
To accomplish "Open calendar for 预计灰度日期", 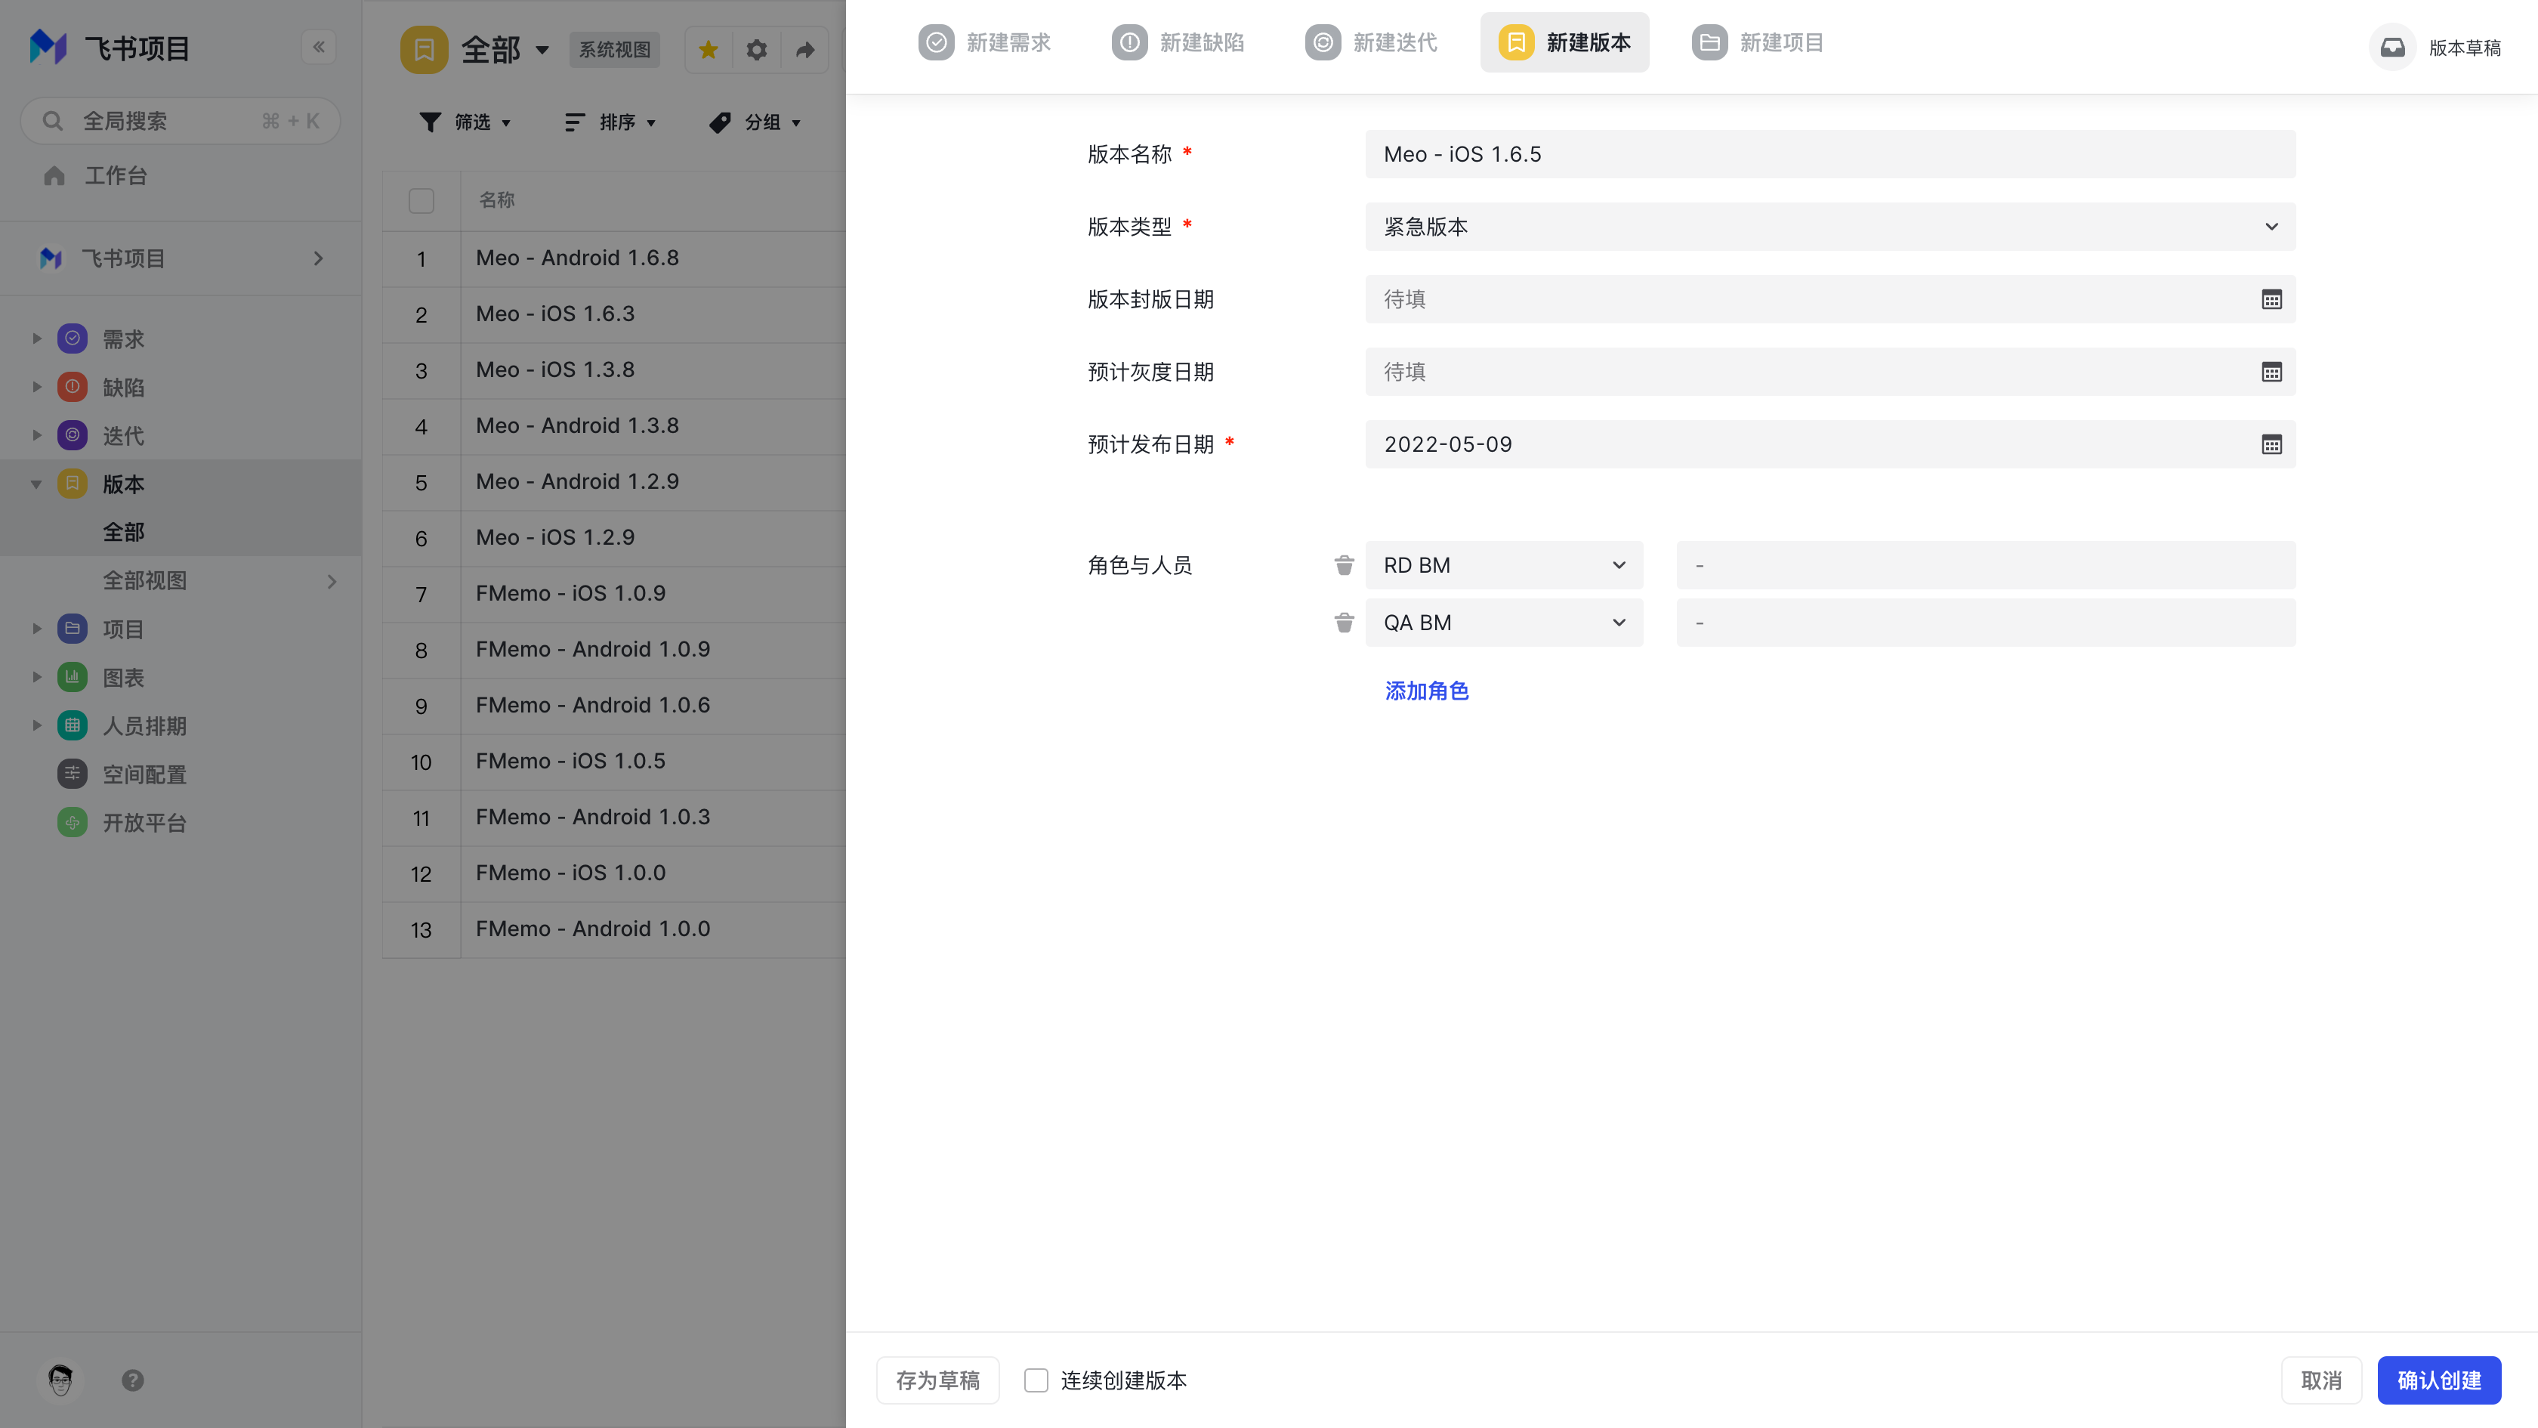I will pos(2271,372).
